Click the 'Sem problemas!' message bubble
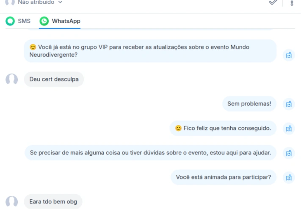This screenshot has height=209, width=301. click(249, 104)
